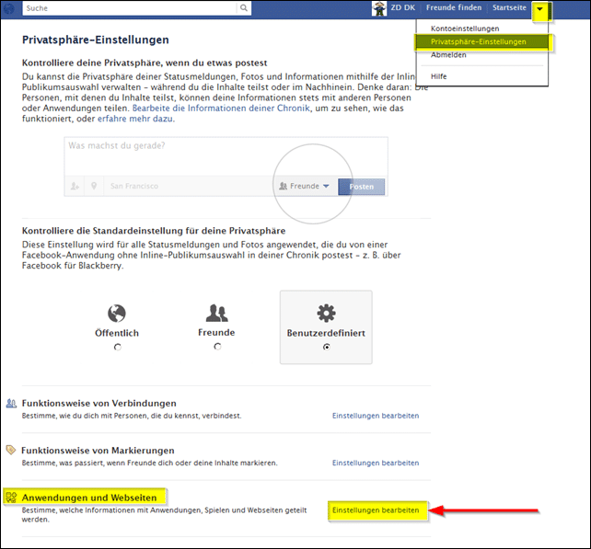Open link Bearbeite die Informationen deiner Chronik

point(221,109)
